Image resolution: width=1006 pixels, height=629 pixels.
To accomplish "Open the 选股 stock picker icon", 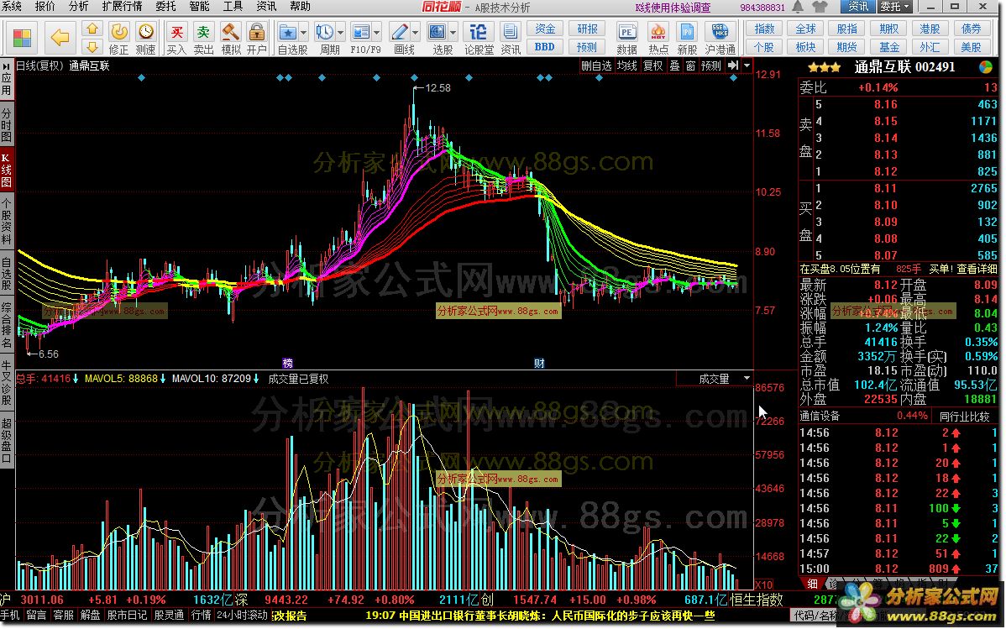I will point(438,32).
